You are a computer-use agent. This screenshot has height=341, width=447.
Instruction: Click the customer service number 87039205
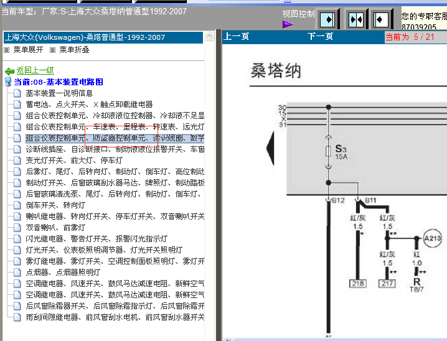click(419, 27)
